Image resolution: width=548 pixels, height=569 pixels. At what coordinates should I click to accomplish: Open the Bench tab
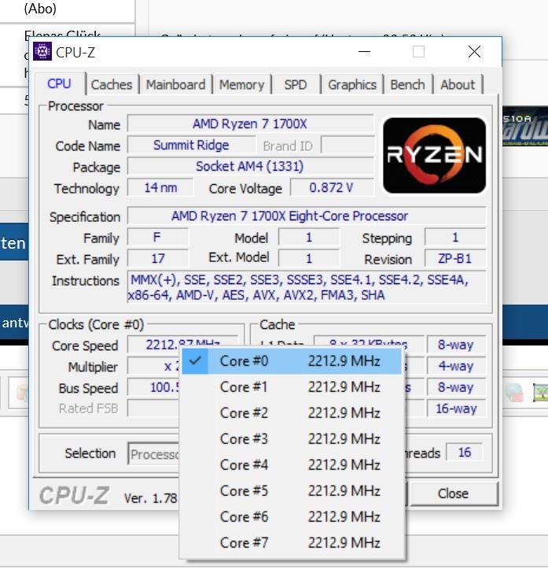pyautogui.click(x=408, y=84)
